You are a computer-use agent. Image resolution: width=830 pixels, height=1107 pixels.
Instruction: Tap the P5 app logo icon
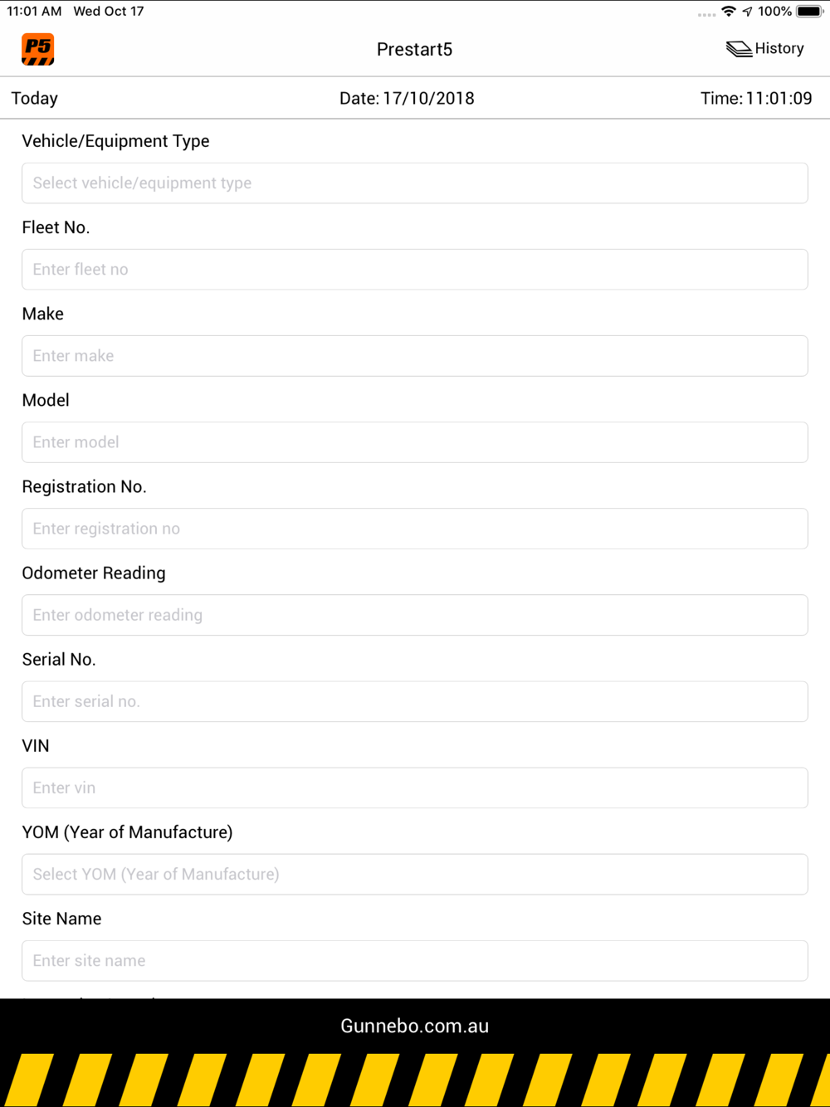tap(38, 49)
